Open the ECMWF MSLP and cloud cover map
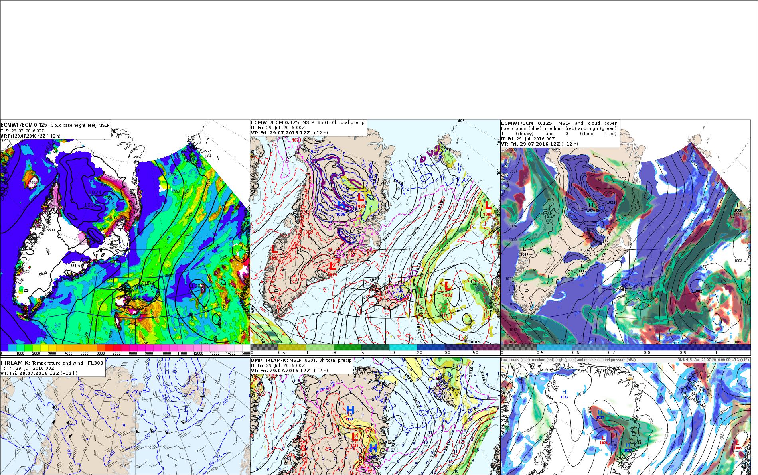 click(x=626, y=237)
